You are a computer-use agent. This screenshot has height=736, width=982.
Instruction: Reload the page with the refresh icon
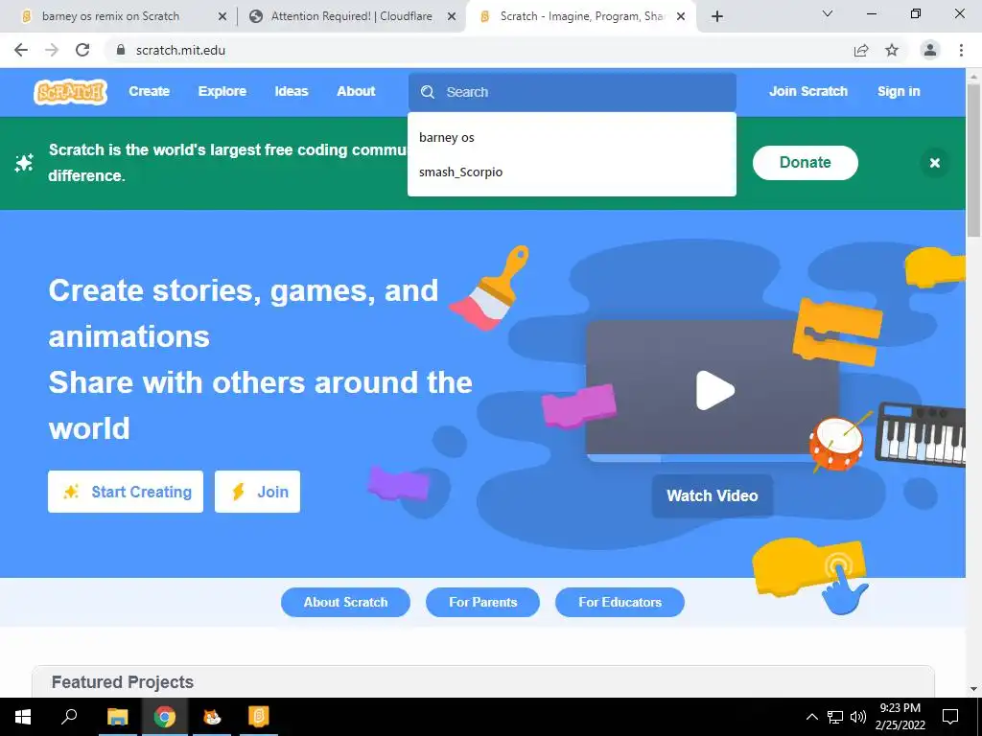82,50
